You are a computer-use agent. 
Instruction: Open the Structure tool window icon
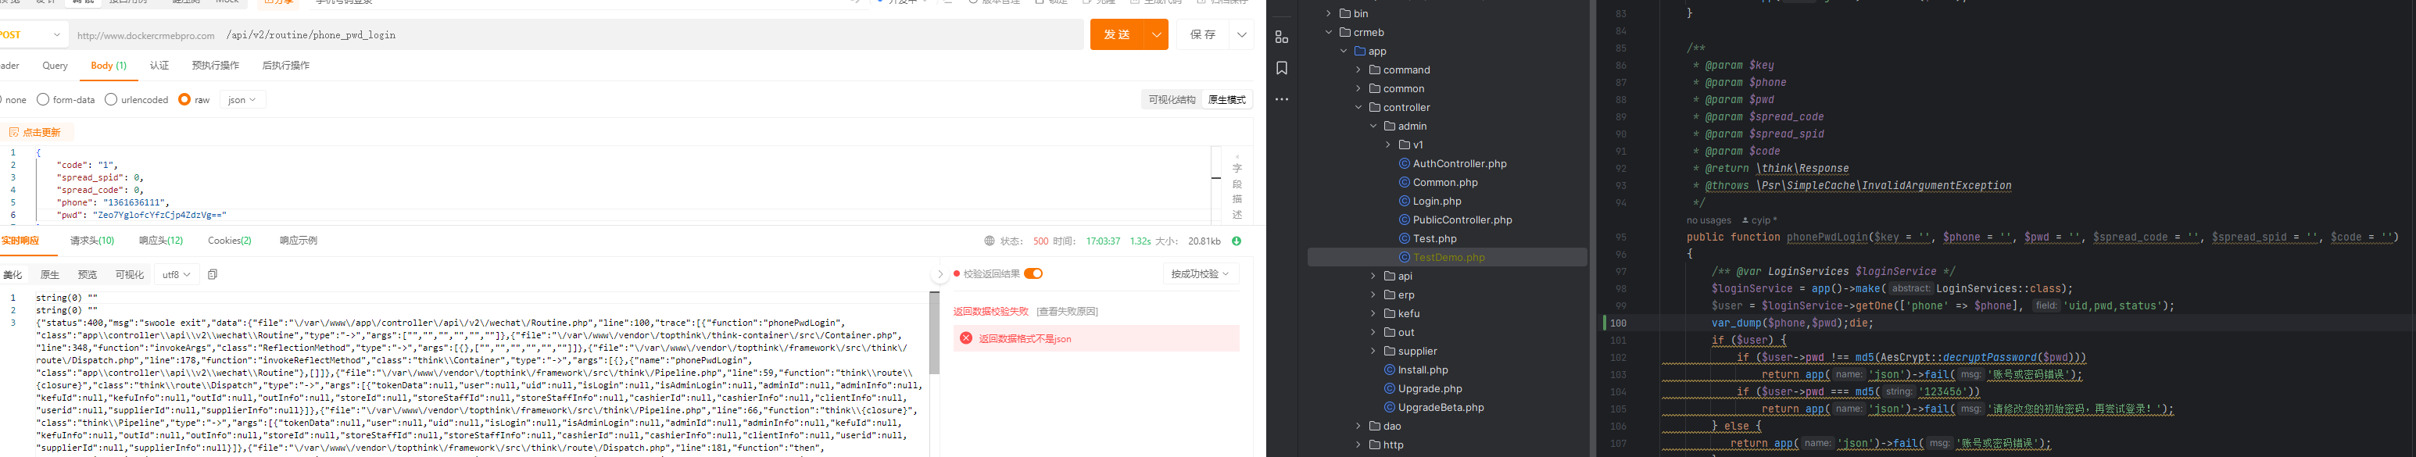tap(1281, 37)
